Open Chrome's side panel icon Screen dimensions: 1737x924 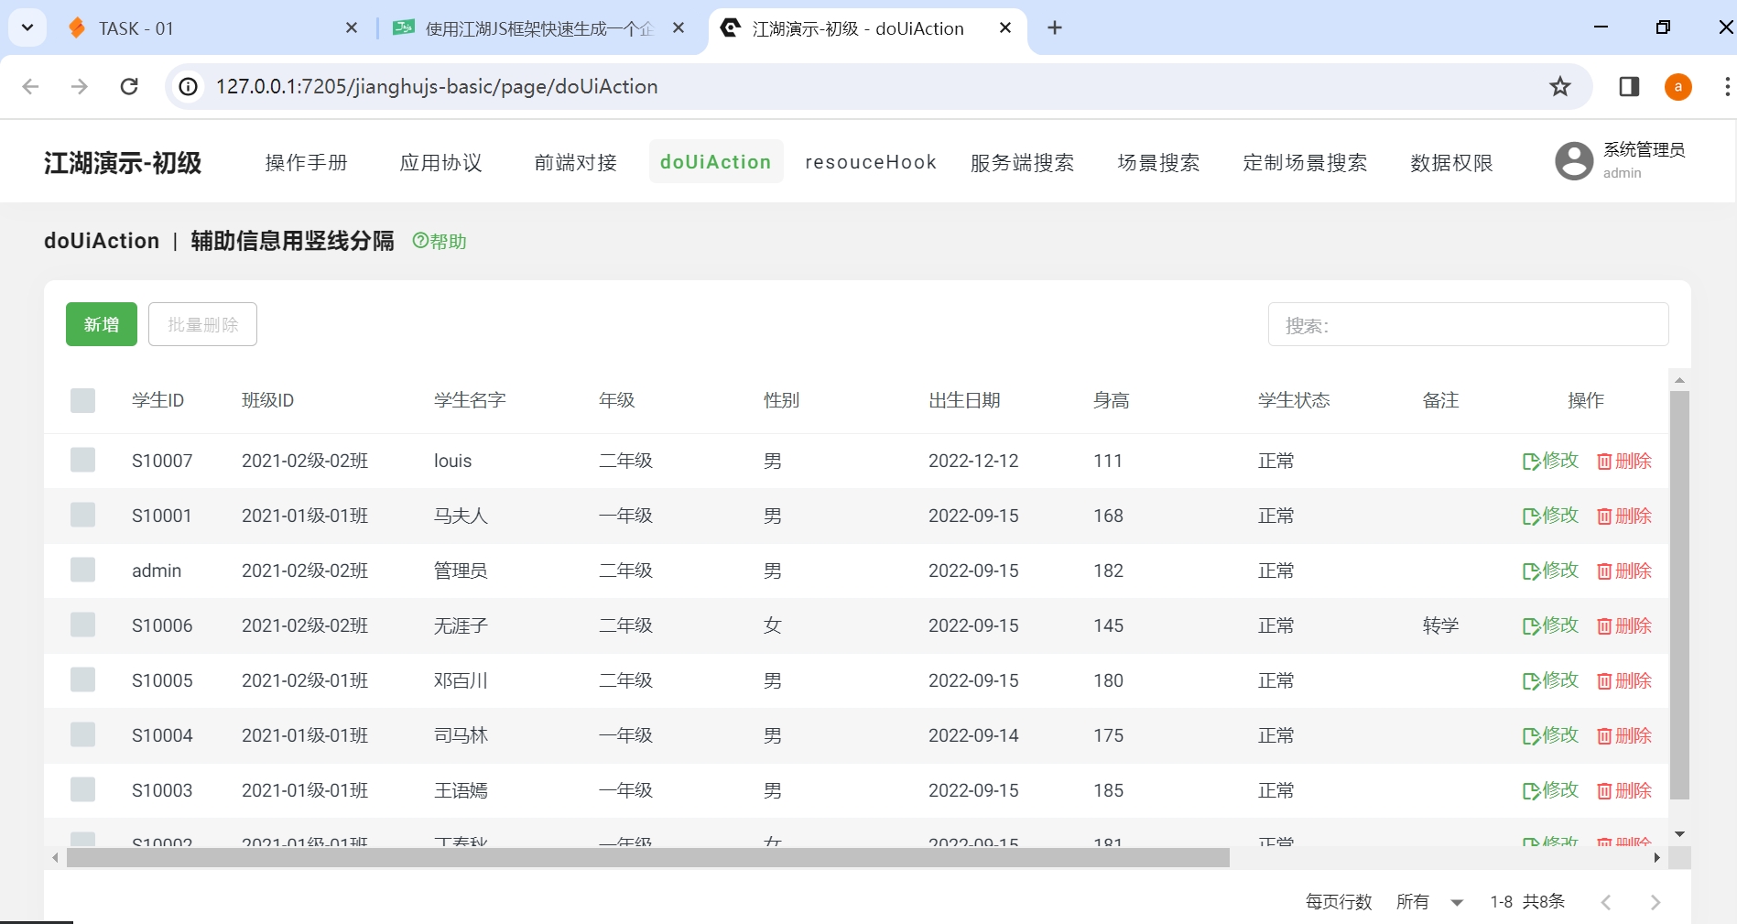(x=1629, y=86)
